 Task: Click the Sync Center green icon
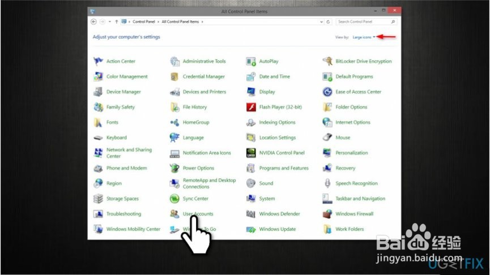point(174,199)
